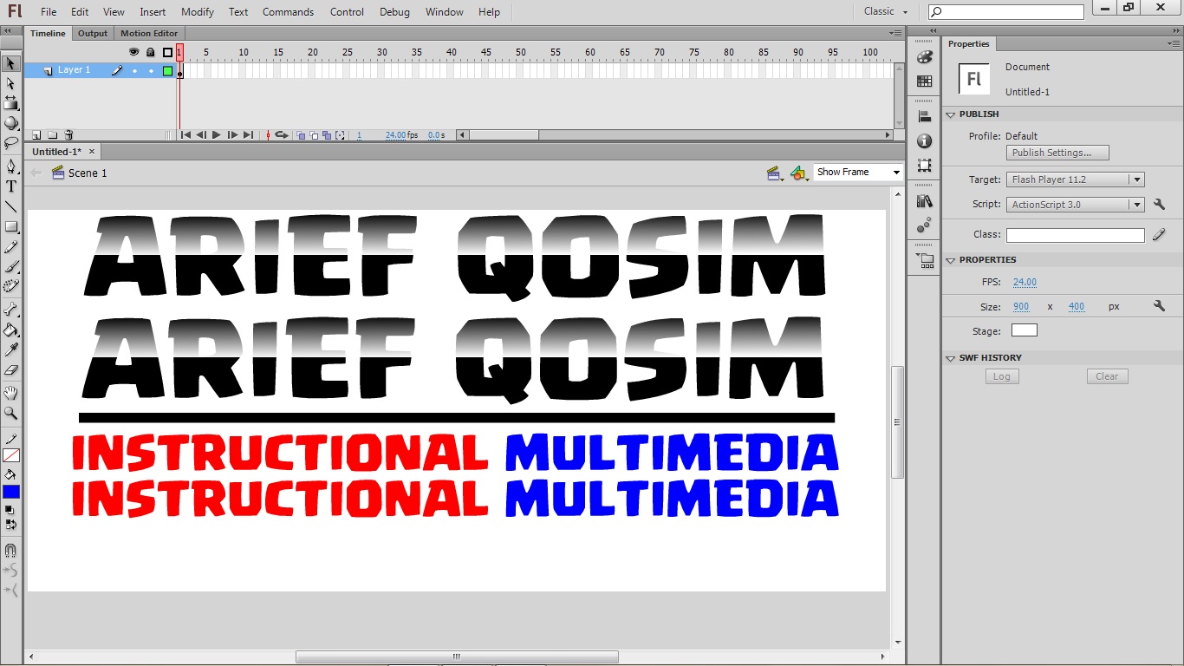Select the Eyedropper tool
1184x666 pixels.
coord(11,350)
